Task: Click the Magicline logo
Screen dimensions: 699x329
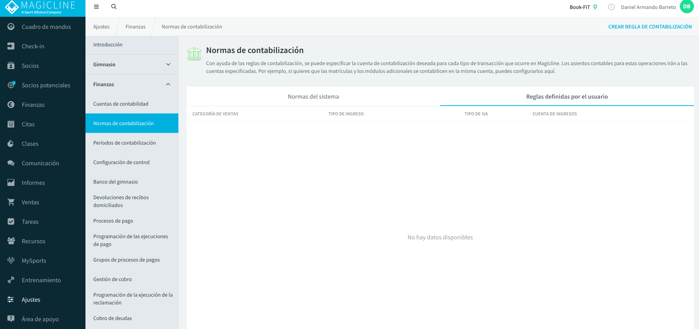Action: point(40,7)
